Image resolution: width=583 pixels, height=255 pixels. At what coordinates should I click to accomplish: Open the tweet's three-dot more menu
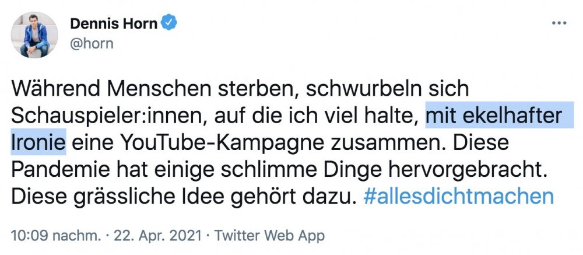pyautogui.click(x=559, y=23)
